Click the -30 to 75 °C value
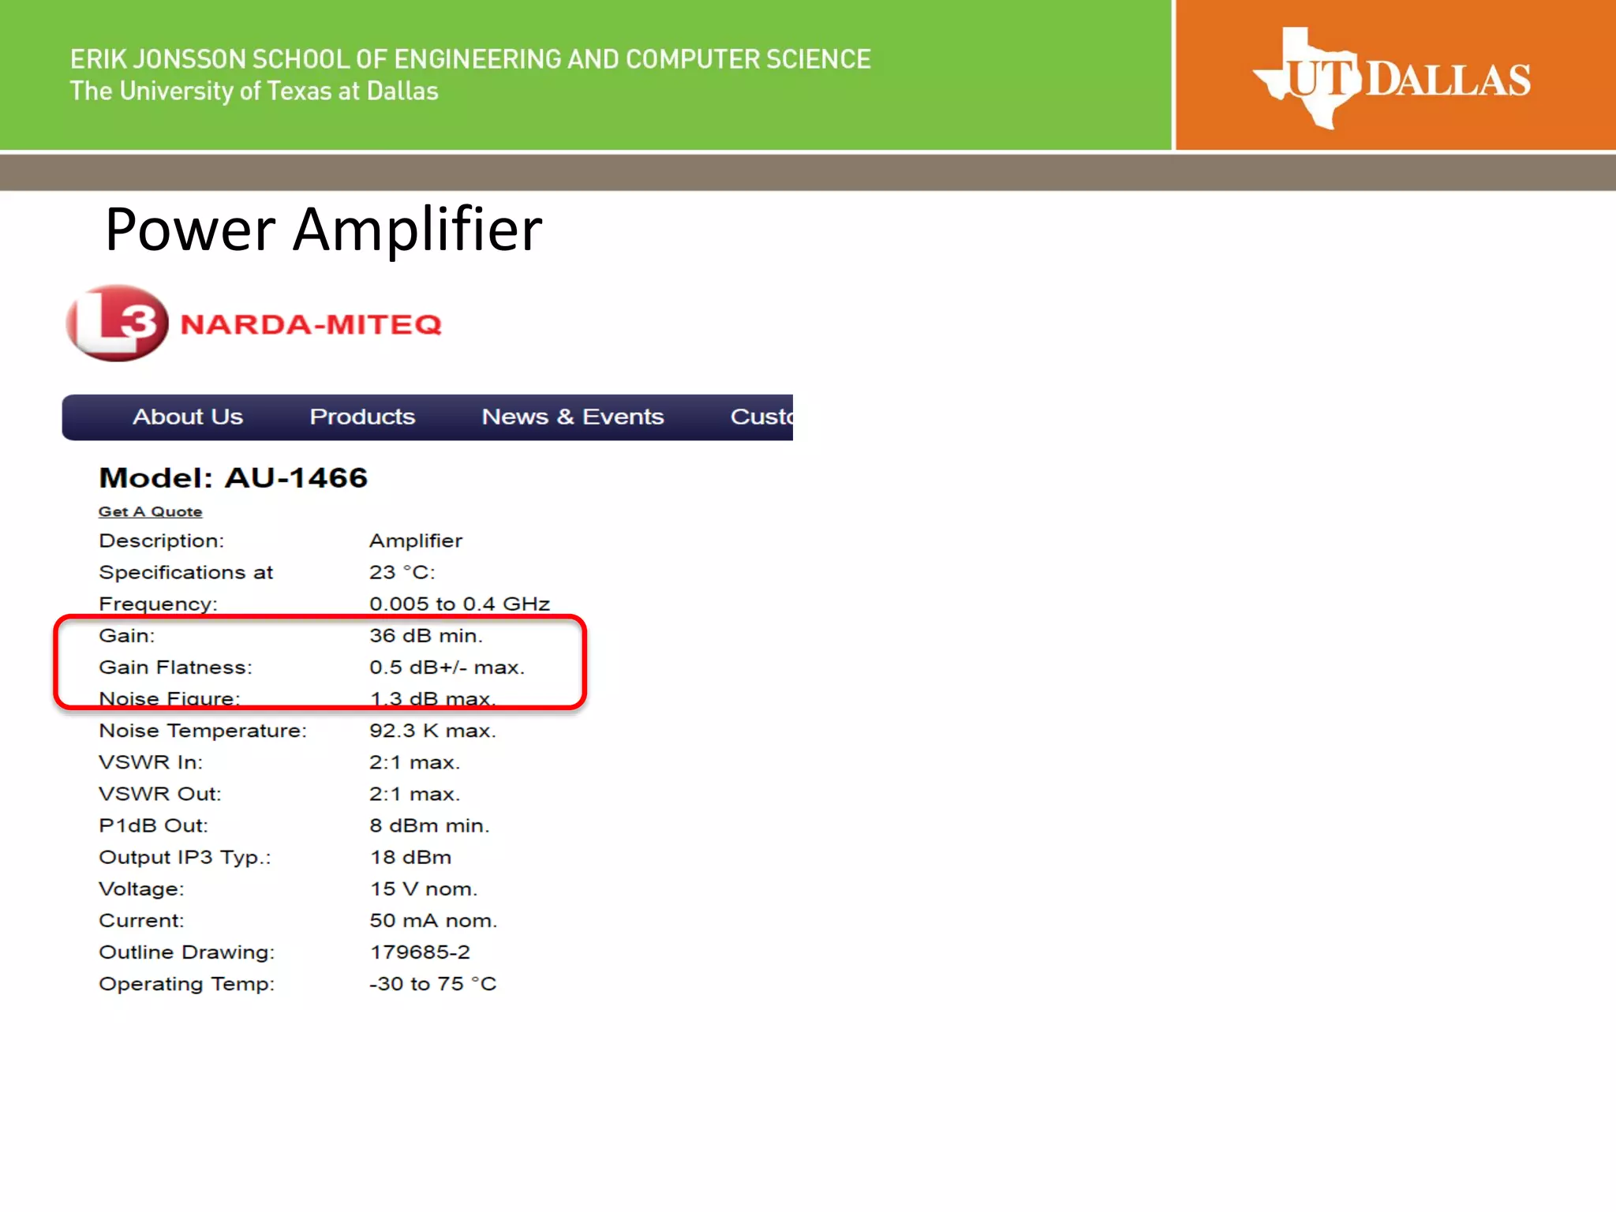1616x1212 pixels. [433, 984]
